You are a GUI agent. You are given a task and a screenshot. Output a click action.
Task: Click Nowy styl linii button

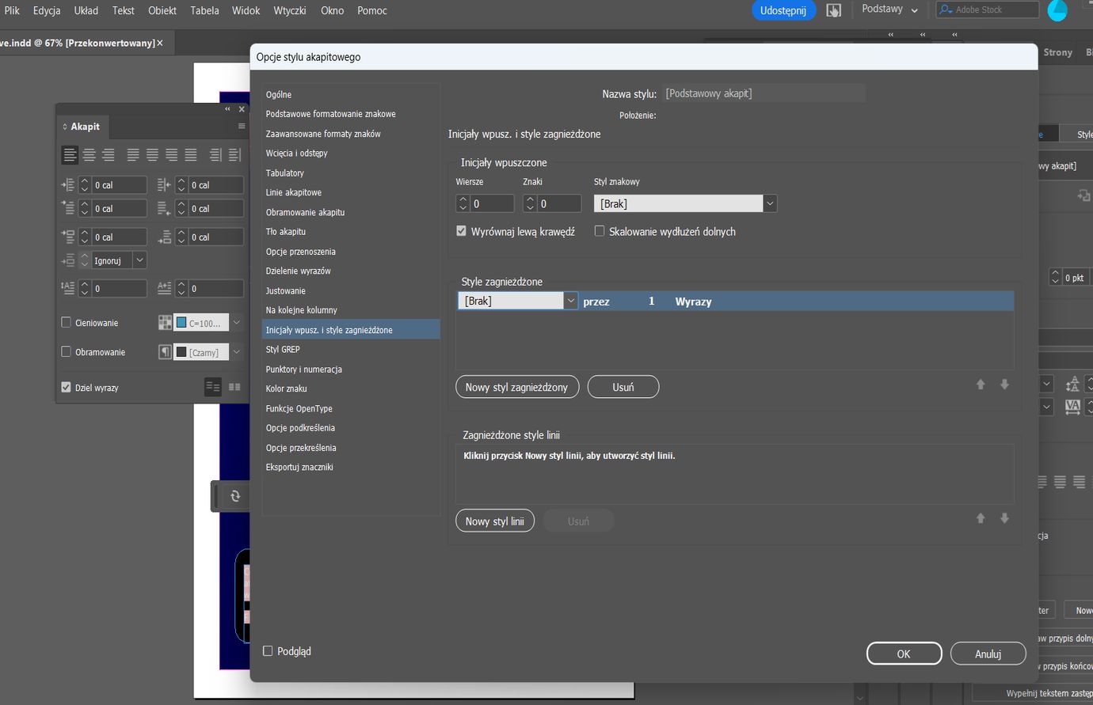pyautogui.click(x=495, y=521)
